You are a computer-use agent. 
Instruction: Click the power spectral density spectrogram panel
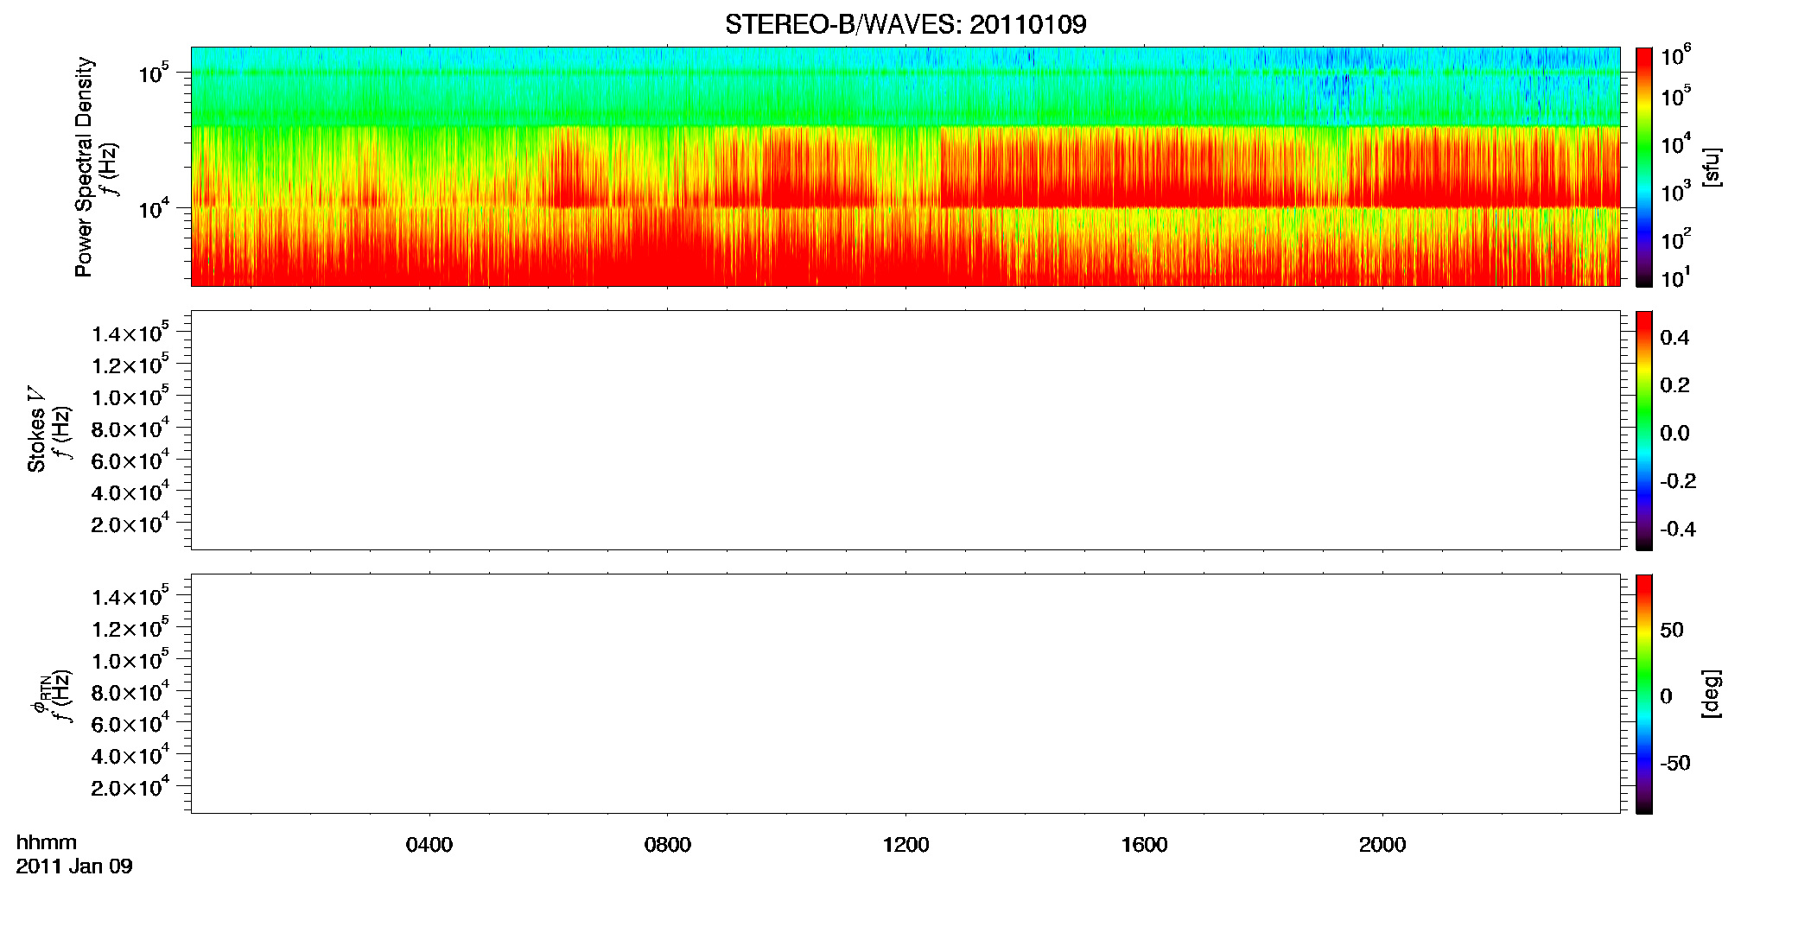coord(905,167)
